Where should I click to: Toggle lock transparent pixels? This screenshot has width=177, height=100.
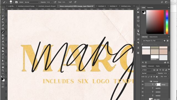(146, 77)
